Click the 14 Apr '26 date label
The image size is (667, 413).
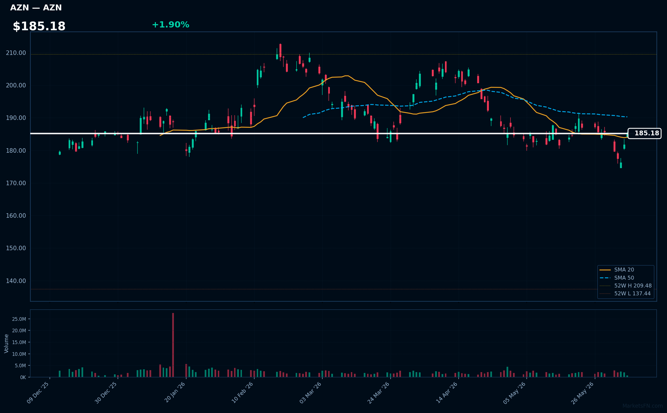pos(447,393)
